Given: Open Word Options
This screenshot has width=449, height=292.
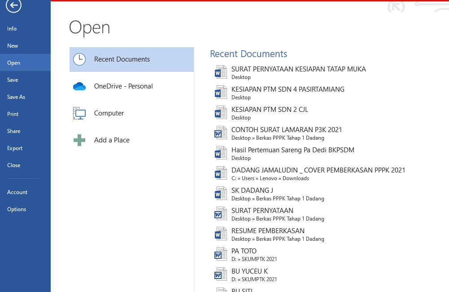Looking at the screenshot, I should click(x=17, y=209).
